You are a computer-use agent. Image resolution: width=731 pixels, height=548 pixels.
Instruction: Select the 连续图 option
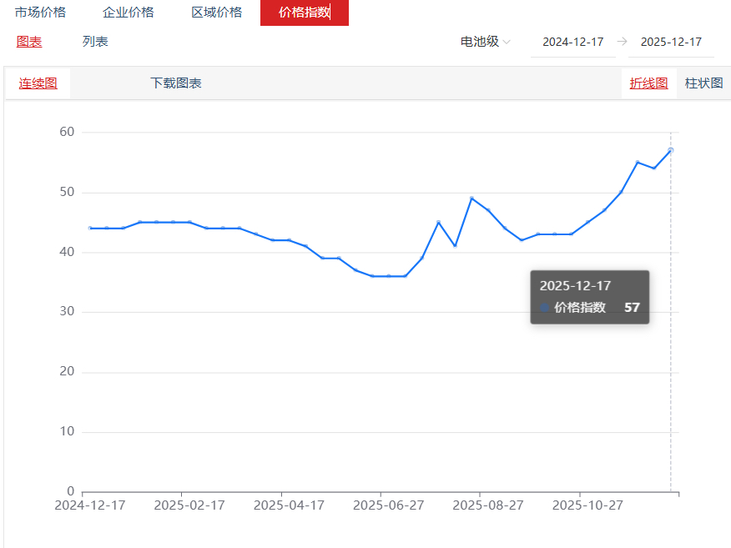coord(38,83)
